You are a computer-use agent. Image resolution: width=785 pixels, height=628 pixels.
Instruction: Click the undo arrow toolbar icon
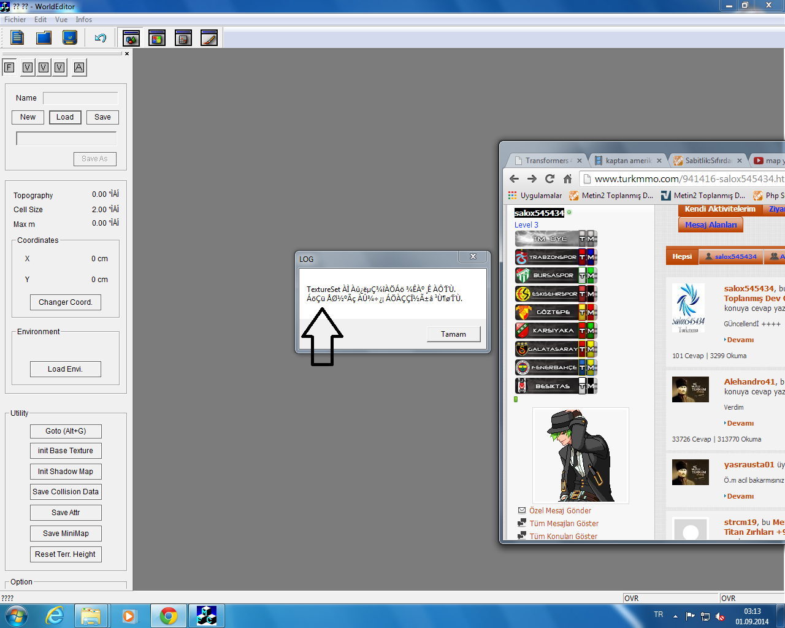click(x=101, y=38)
